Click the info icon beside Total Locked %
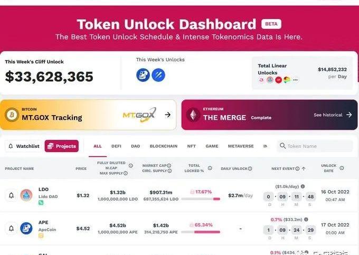The width and height of the screenshot is (359, 255). tap(210, 168)
